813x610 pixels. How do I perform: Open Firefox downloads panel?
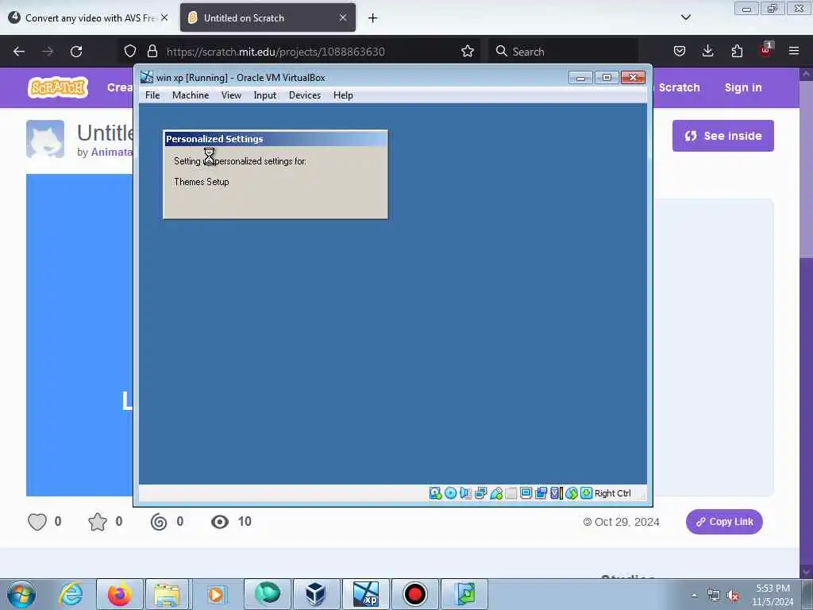pyautogui.click(x=707, y=51)
